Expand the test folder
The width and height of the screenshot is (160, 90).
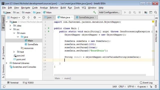pos(14,52)
